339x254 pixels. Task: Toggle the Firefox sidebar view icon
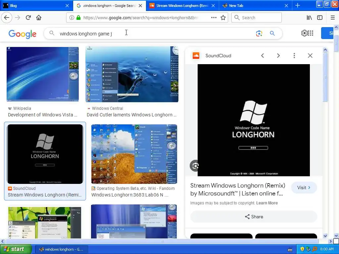coord(320,18)
